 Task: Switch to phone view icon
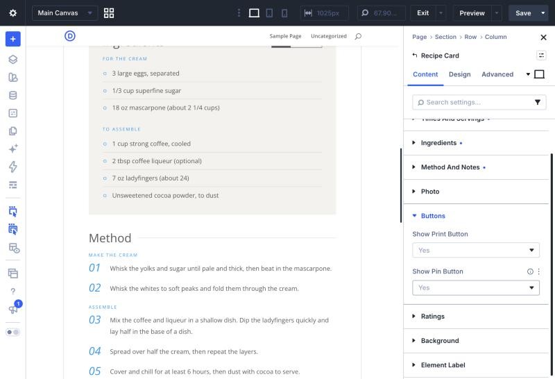pos(284,13)
